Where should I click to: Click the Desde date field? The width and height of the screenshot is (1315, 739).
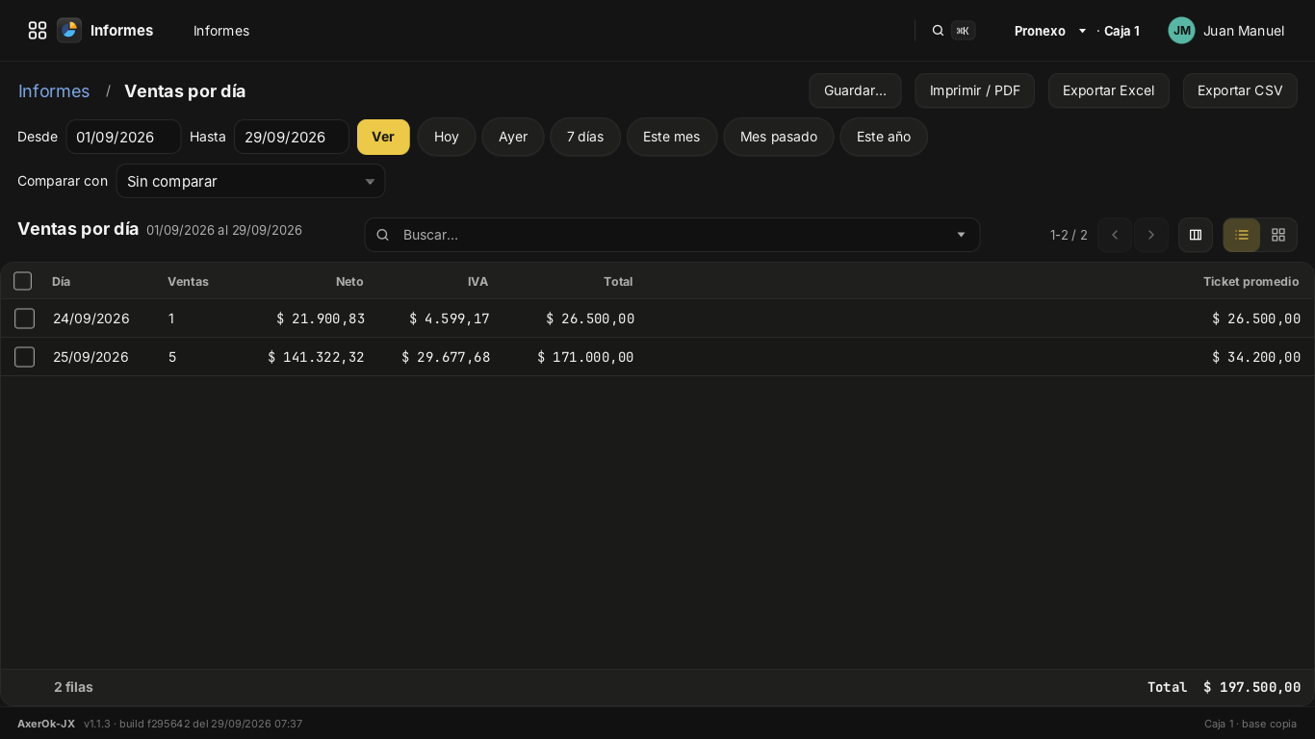click(x=123, y=137)
